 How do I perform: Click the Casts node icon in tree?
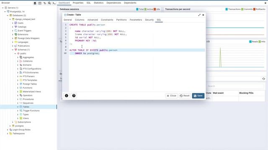[x=16, y=23]
